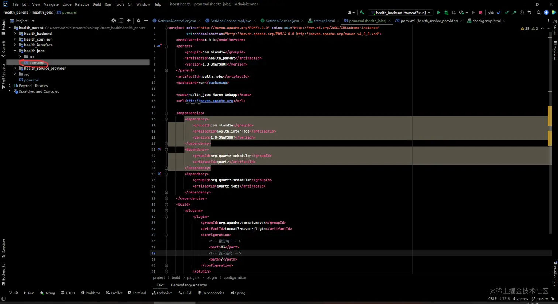Open the Endpoints tool window
Screen dimensions: 558x304
[162, 293]
